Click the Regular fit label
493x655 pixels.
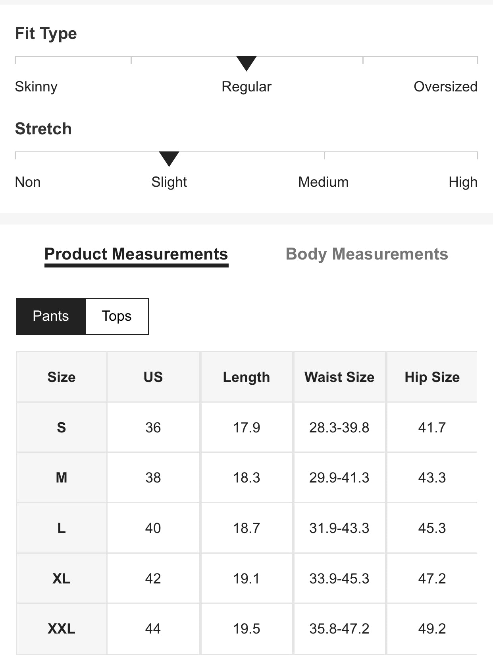246,87
